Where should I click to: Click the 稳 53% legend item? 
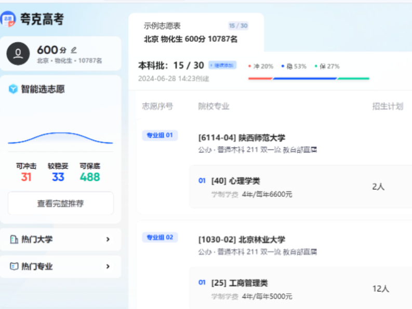click(294, 66)
